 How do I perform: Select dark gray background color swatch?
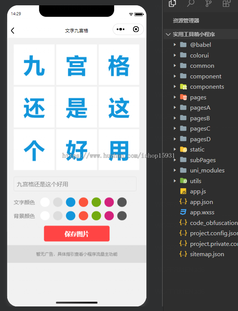pos(122,215)
